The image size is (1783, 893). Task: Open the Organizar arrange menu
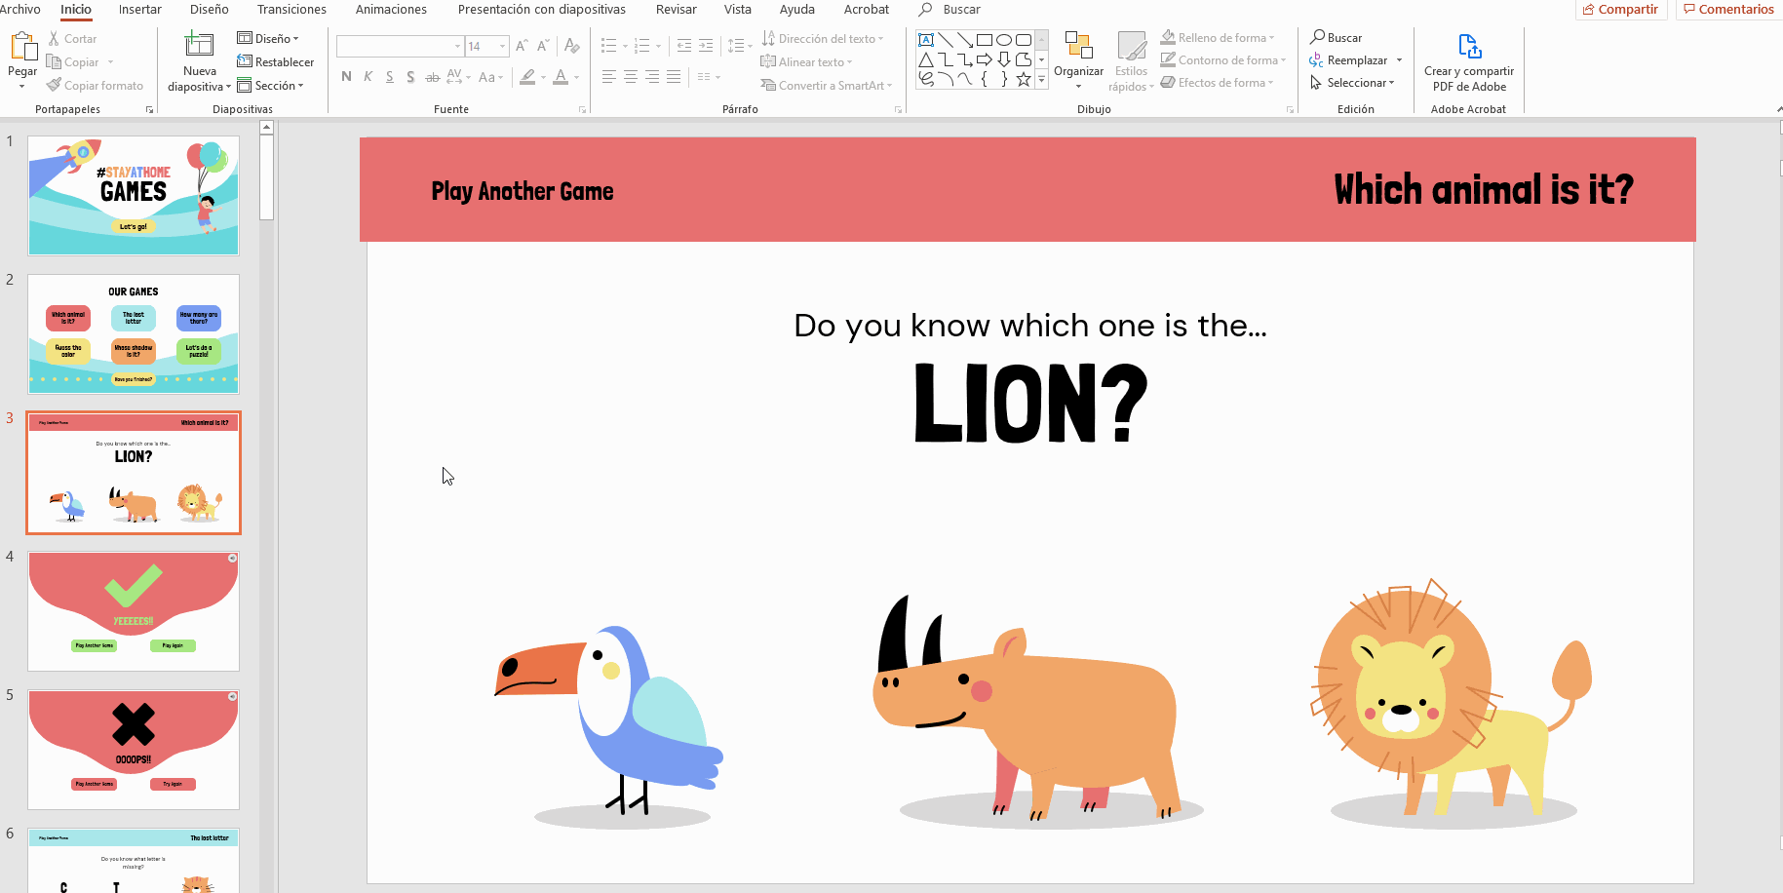[1078, 60]
